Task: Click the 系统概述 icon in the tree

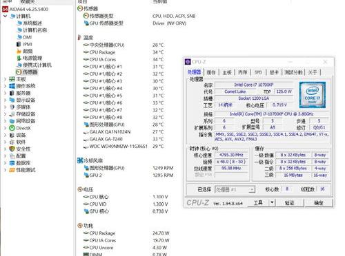Action: (x=19, y=23)
